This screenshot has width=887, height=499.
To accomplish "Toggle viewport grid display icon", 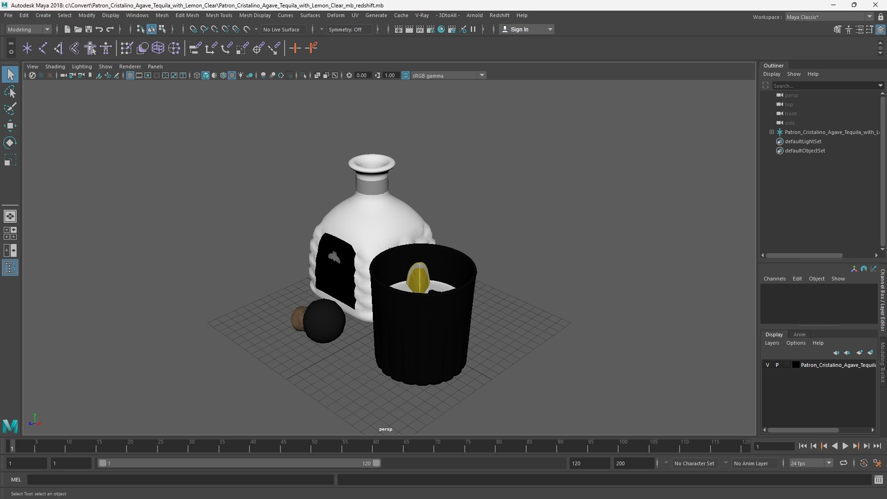I will (130, 75).
